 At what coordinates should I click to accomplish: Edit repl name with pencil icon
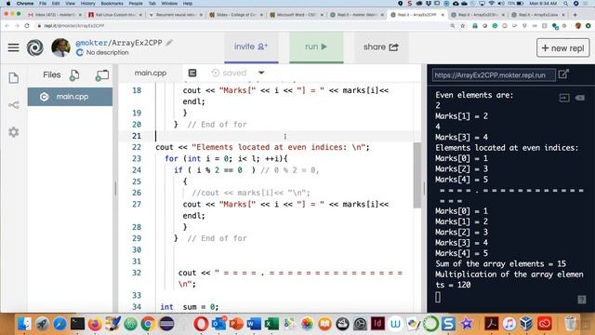[x=169, y=43]
